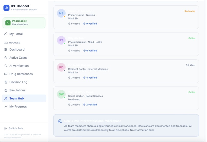Click the Real-Time Interprofessional Workspace banner text
207x142 pixels.
point(93,121)
